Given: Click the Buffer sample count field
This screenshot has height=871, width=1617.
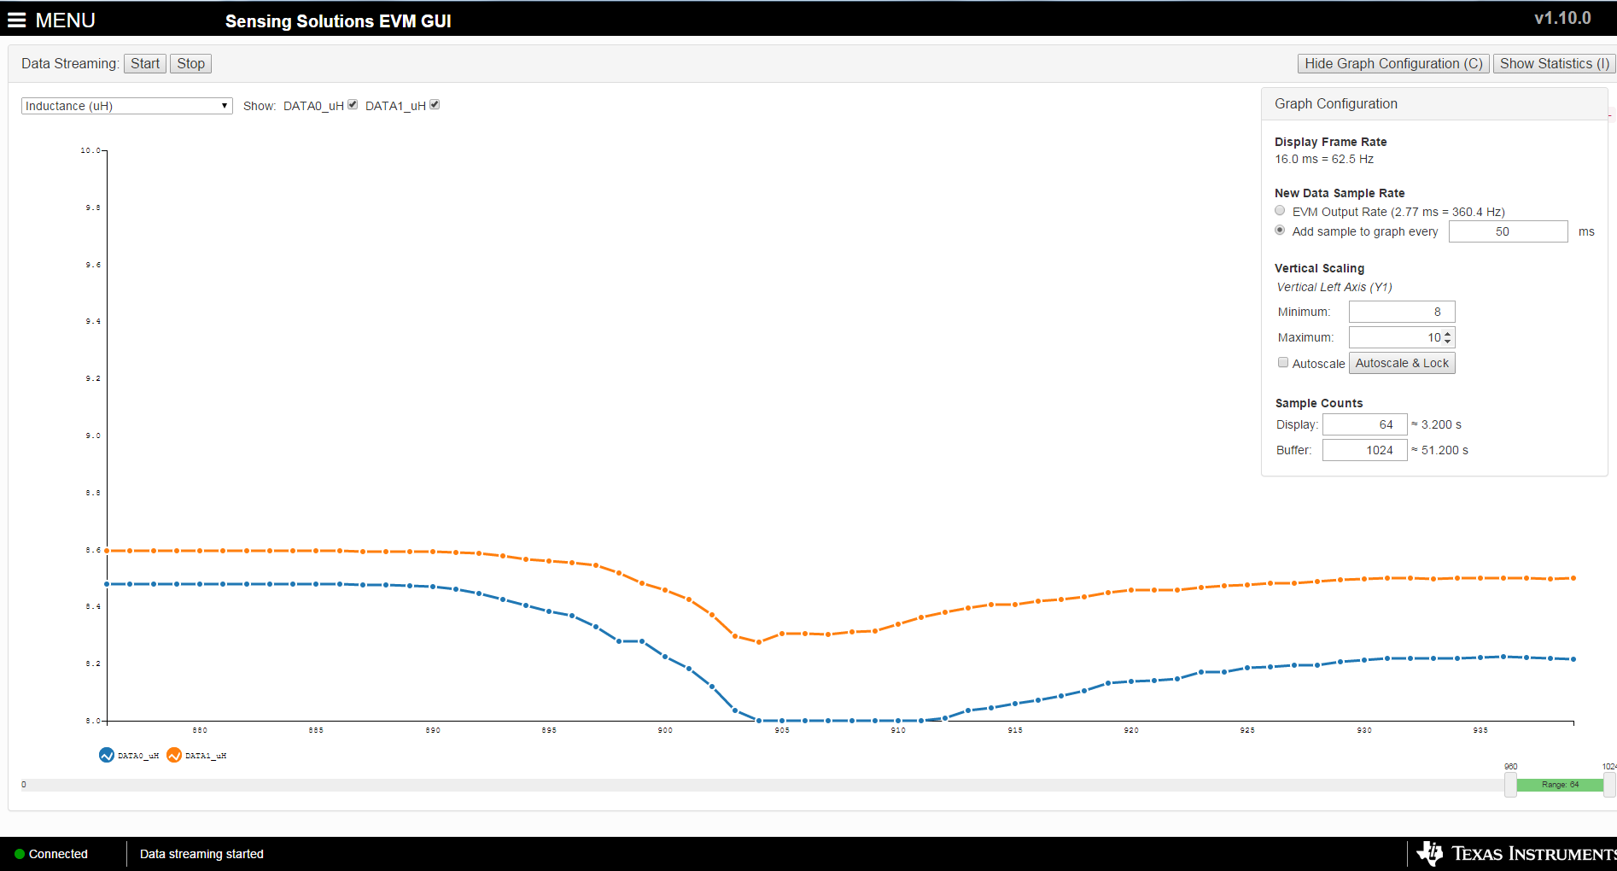Looking at the screenshot, I should click(1365, 450).
